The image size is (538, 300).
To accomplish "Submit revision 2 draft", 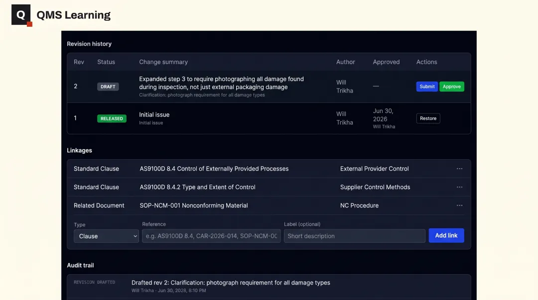I will click(x=427, y=87).
